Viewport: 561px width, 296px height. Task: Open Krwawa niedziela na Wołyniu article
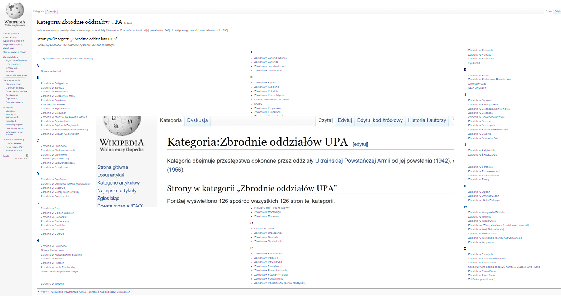(x=271, y=100)
